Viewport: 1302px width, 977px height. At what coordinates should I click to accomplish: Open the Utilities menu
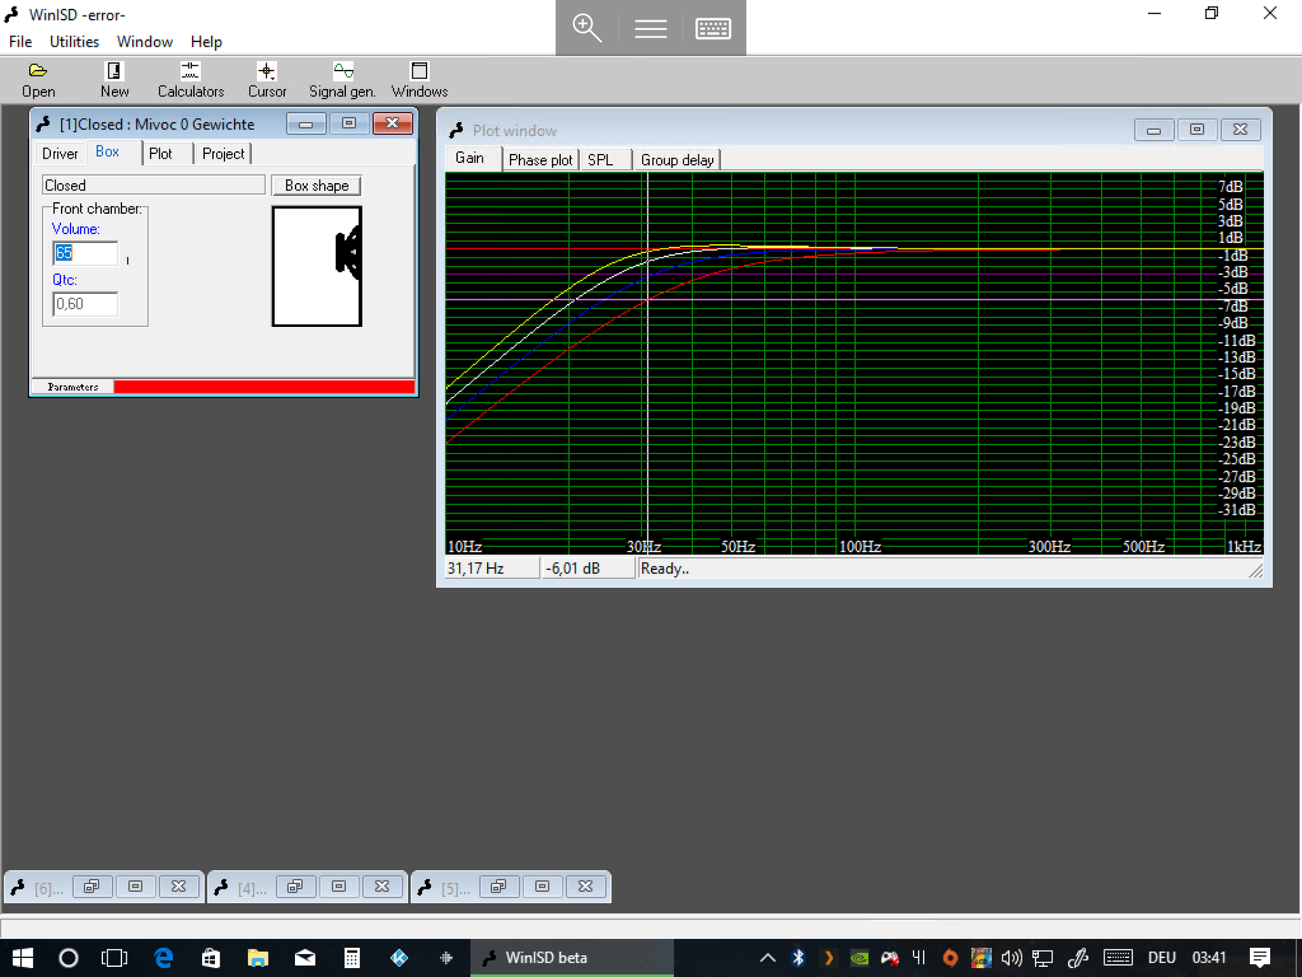74,41
